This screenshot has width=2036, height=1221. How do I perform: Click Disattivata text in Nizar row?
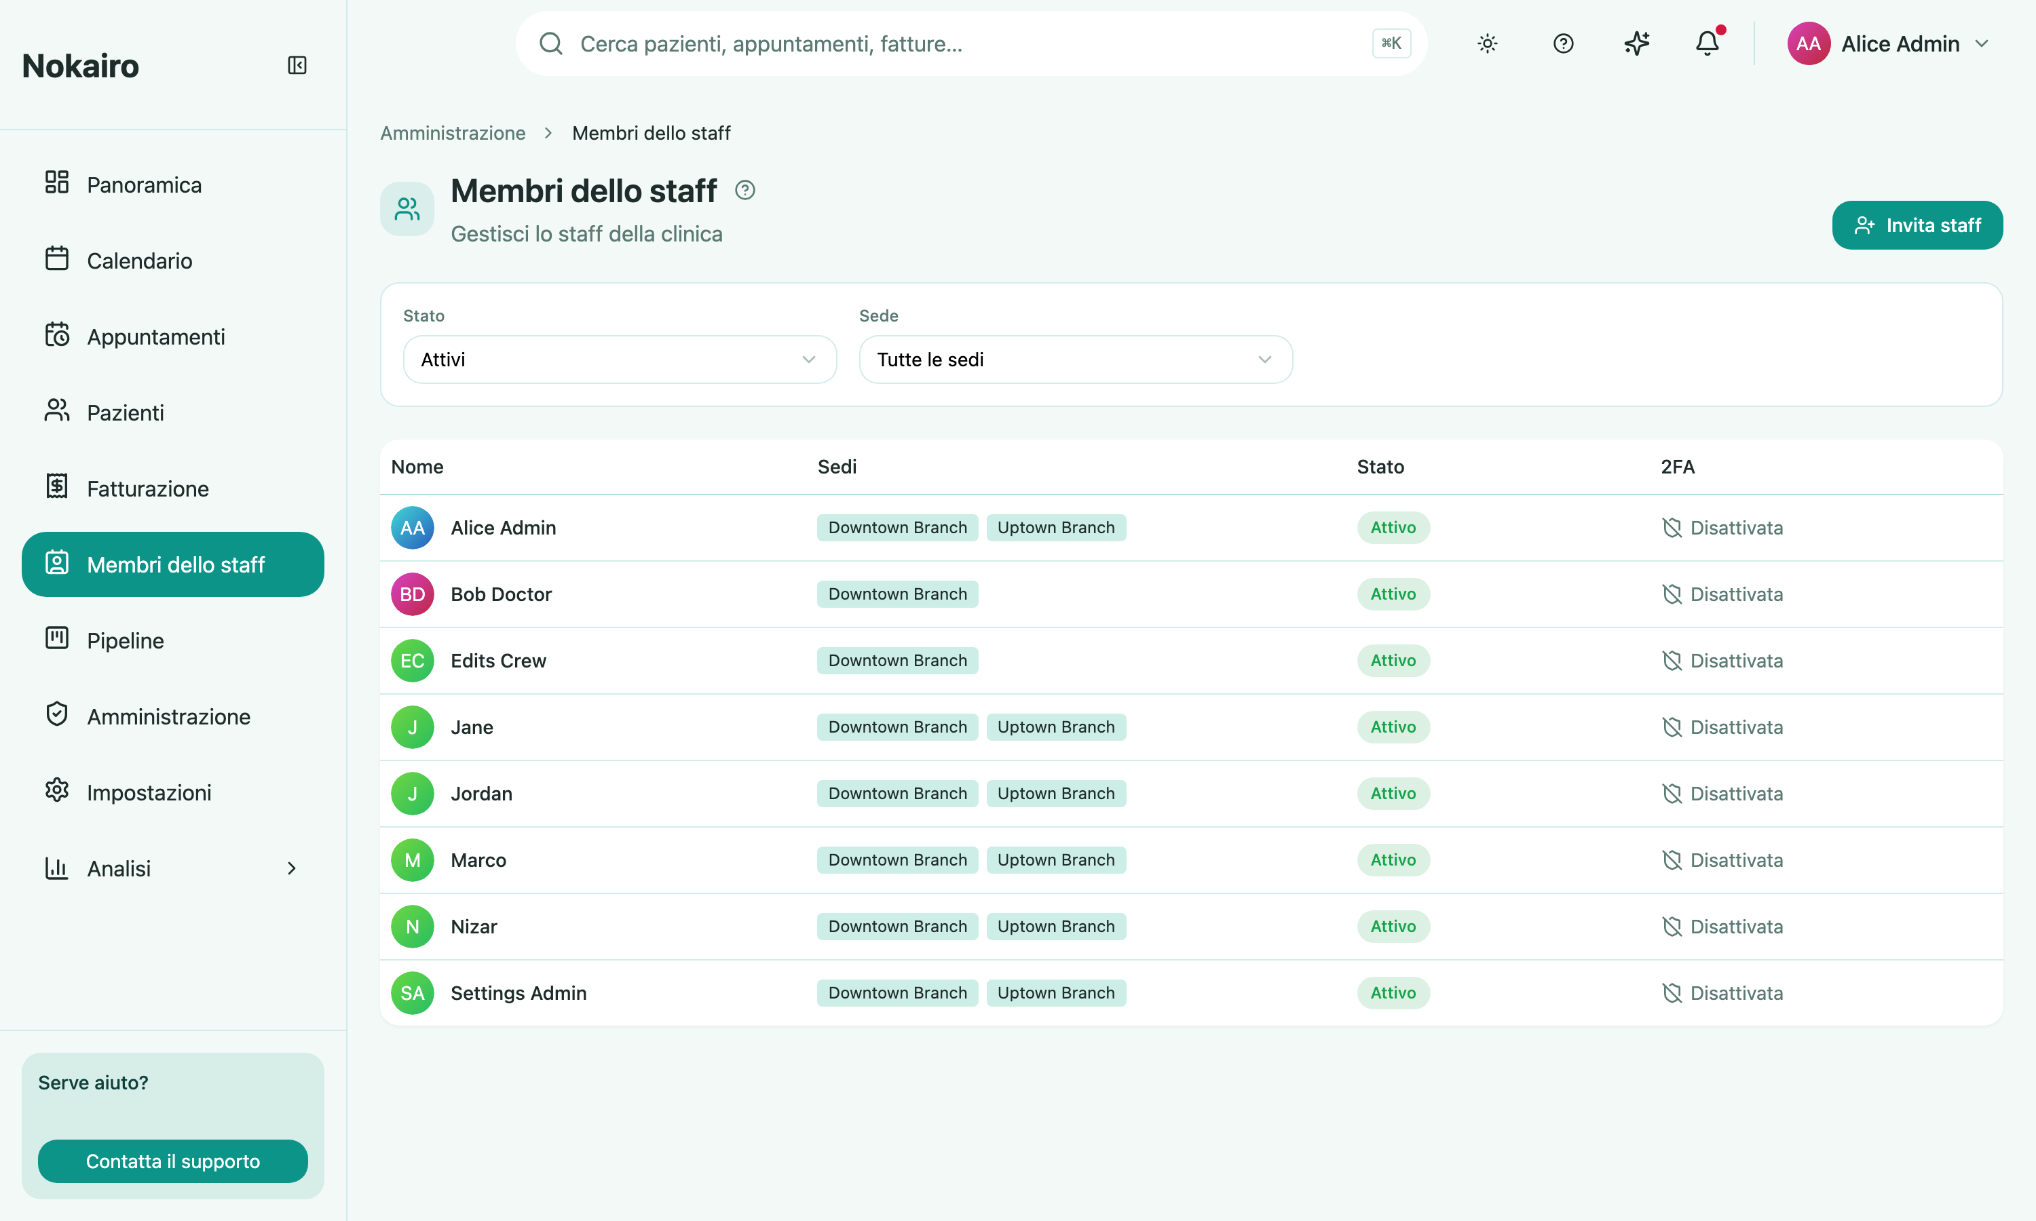click(1737, 927)
